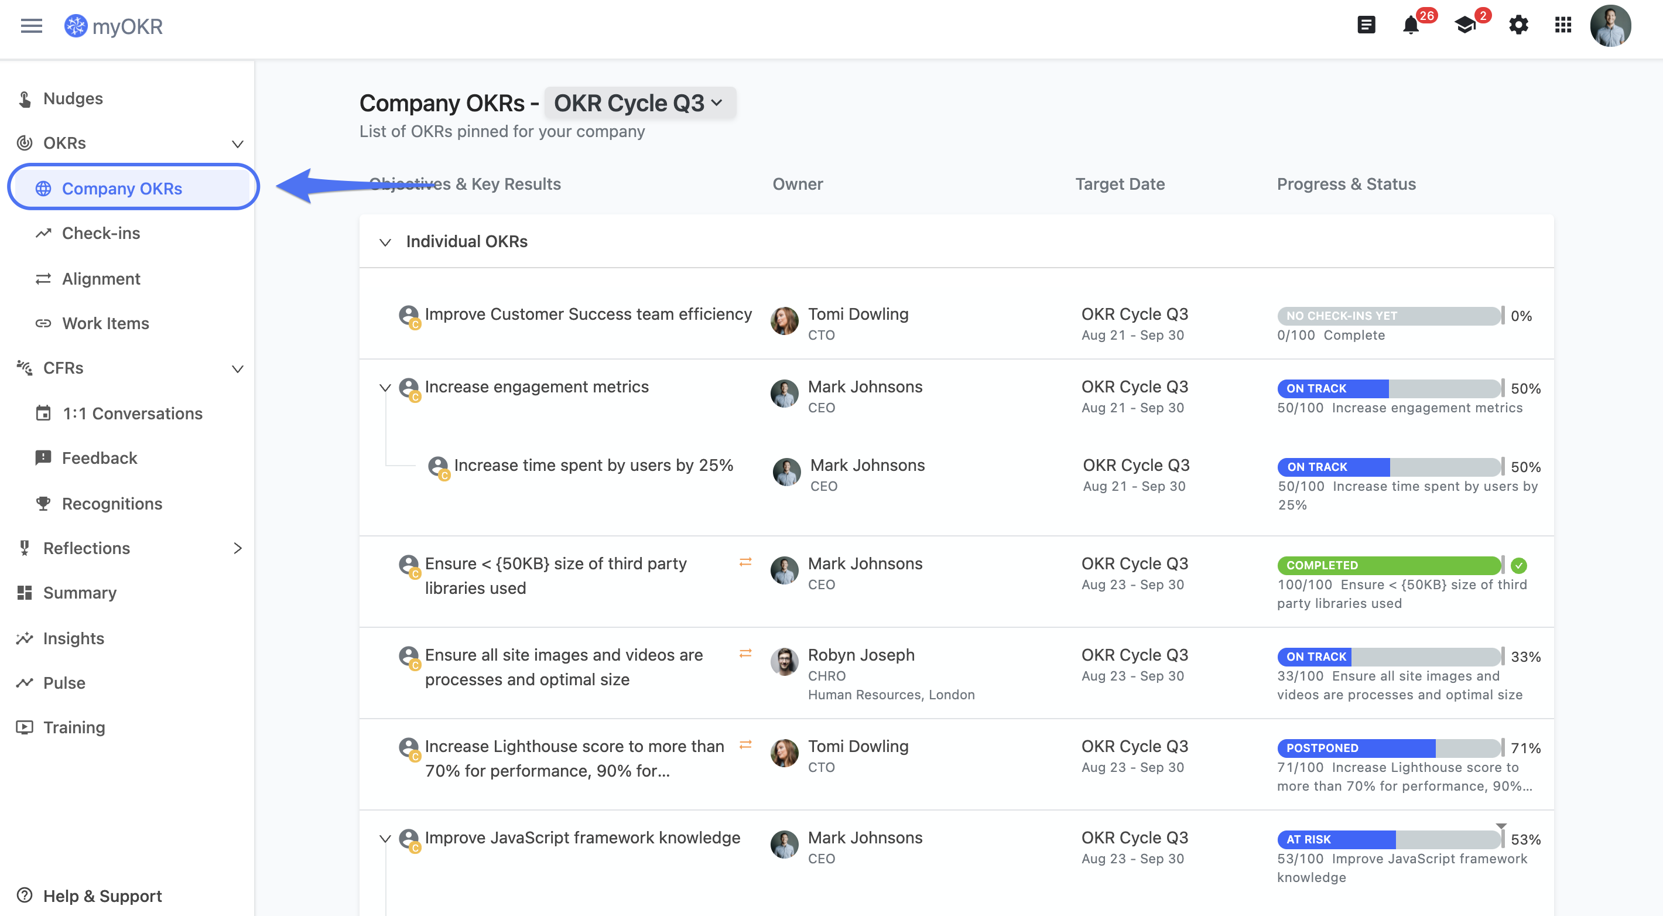Open the notifications bell icon
Screen dimensions: 1663x916
(1411, 26)
